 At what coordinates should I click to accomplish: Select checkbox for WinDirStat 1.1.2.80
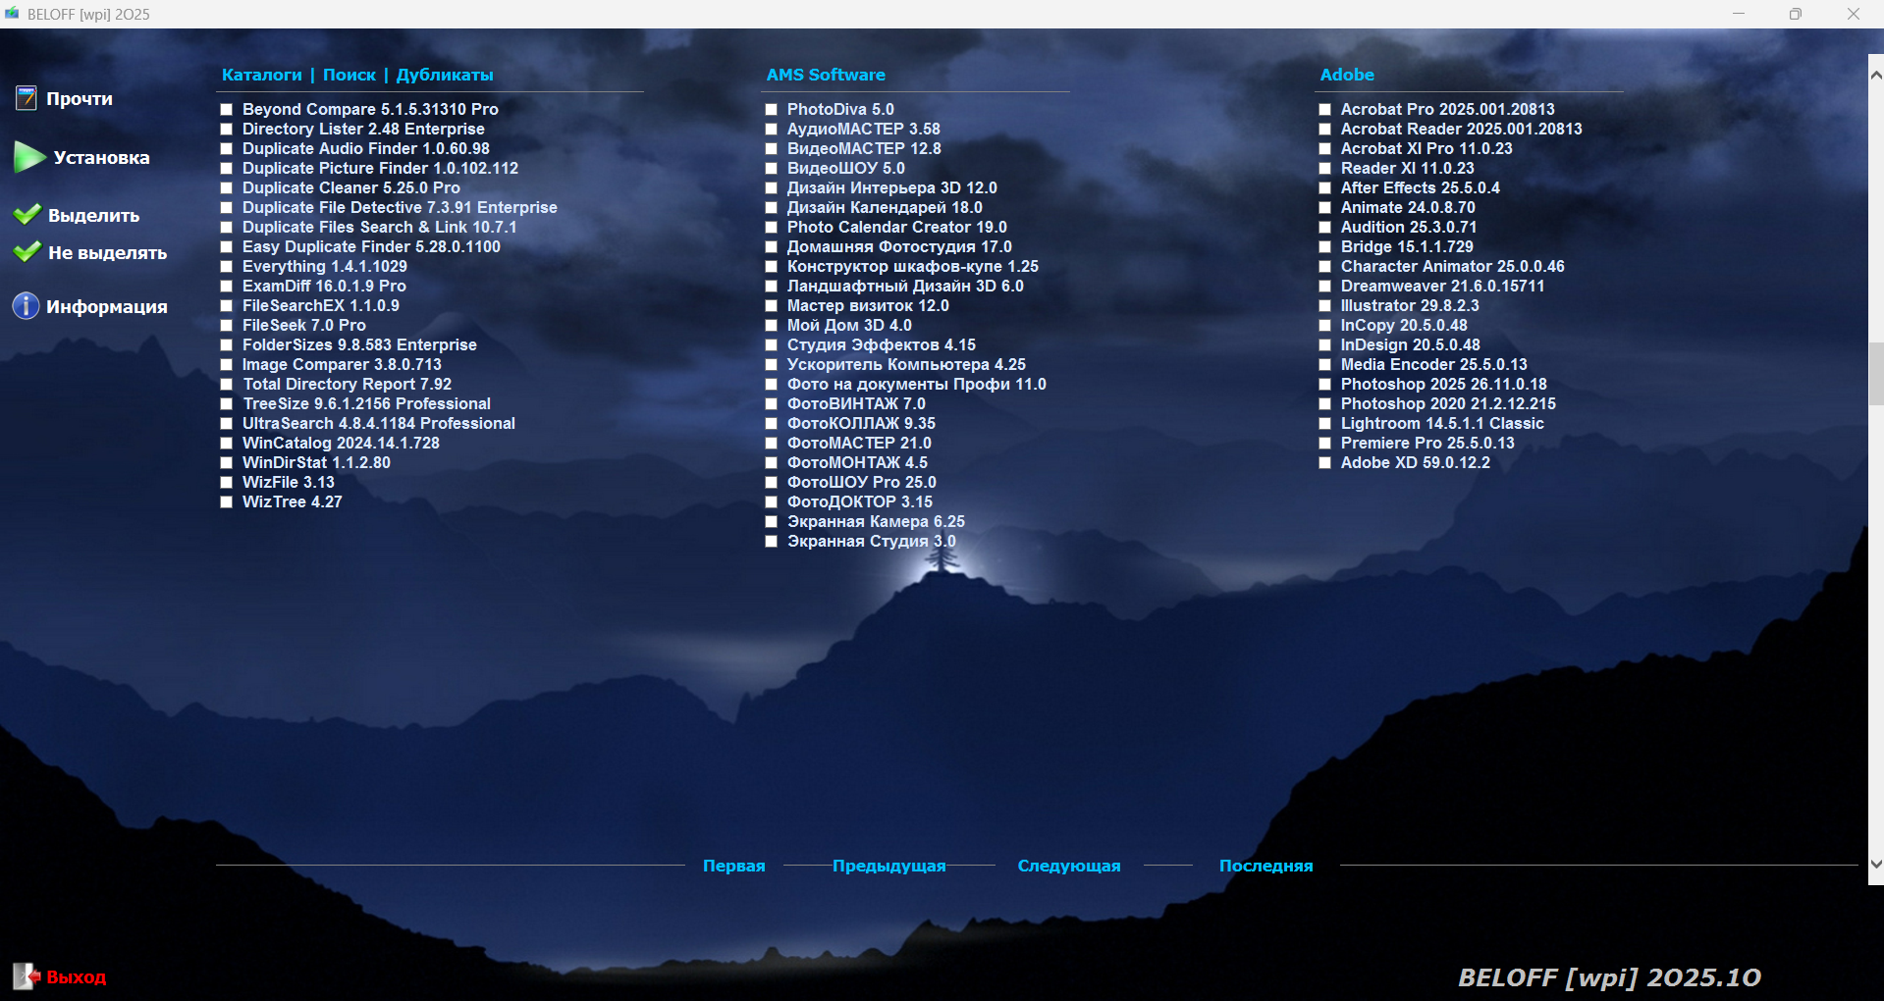coord(226,463)
